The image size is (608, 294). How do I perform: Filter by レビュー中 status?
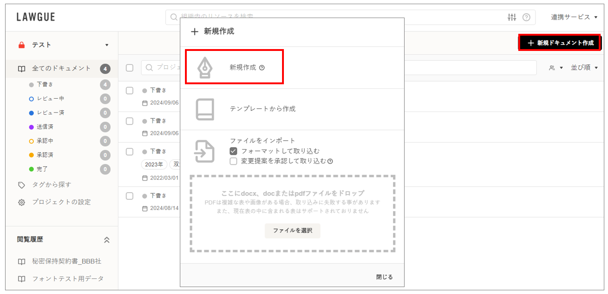point(50,99)
